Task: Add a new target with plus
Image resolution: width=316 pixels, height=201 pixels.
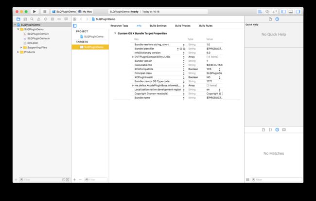Action: click(x=74, y=180)
